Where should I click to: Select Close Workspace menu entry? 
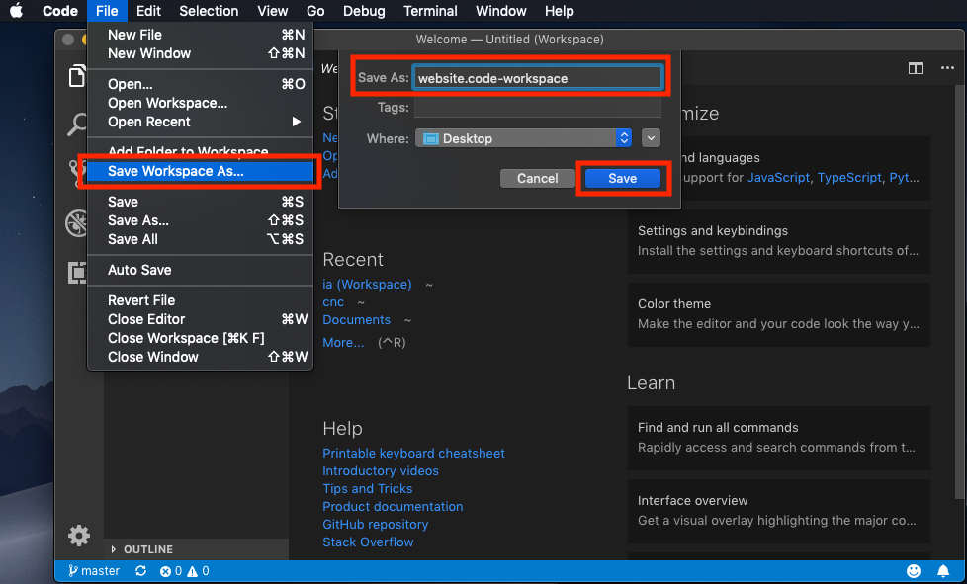point(201,338)
